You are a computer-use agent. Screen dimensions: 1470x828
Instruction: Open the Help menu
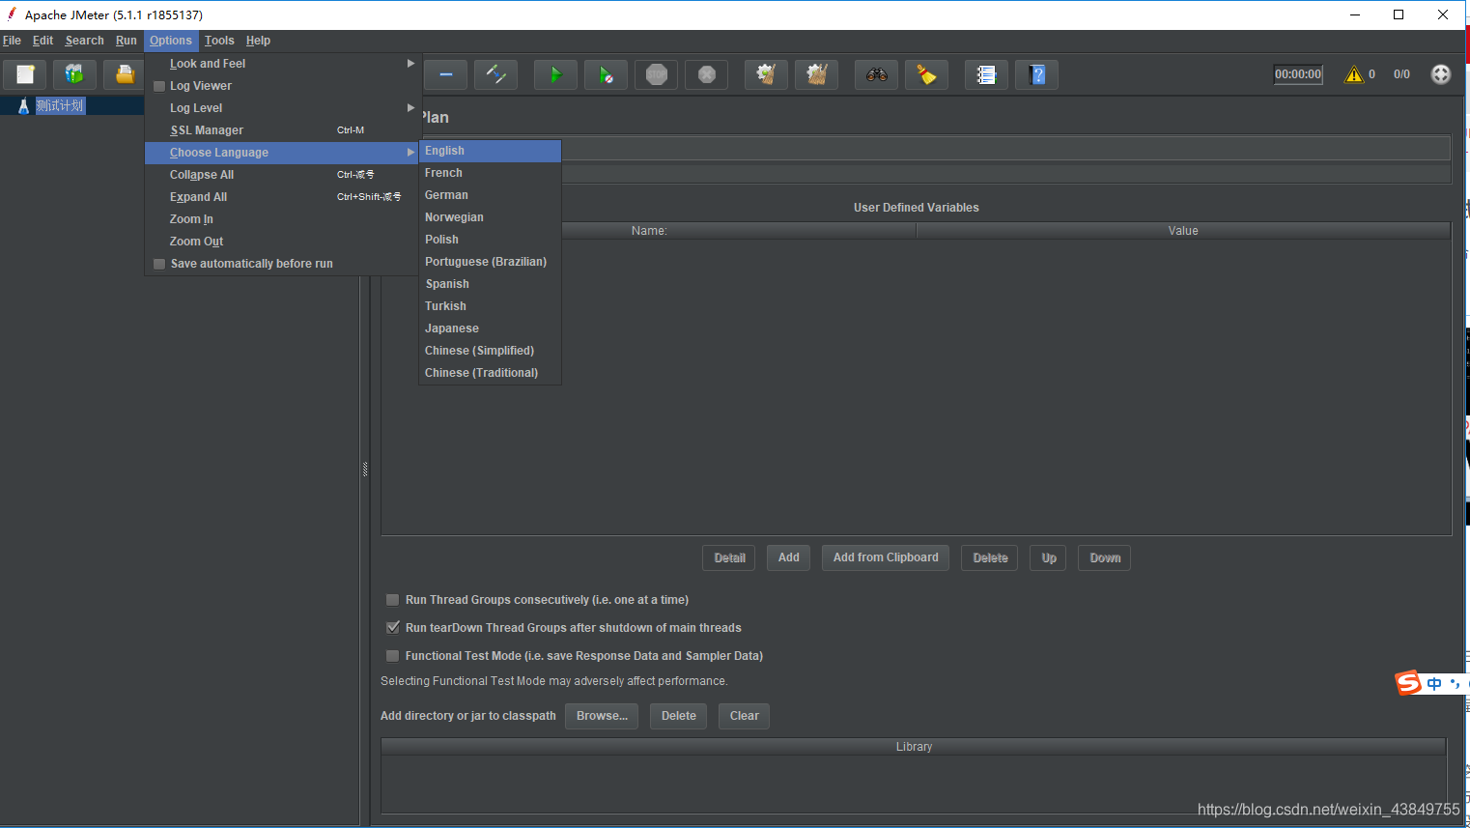pyautogui.click(x=258, y=41)
